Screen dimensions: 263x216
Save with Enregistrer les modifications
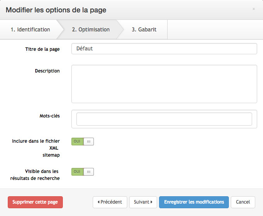pyautogui.click(x=194, y=202)
